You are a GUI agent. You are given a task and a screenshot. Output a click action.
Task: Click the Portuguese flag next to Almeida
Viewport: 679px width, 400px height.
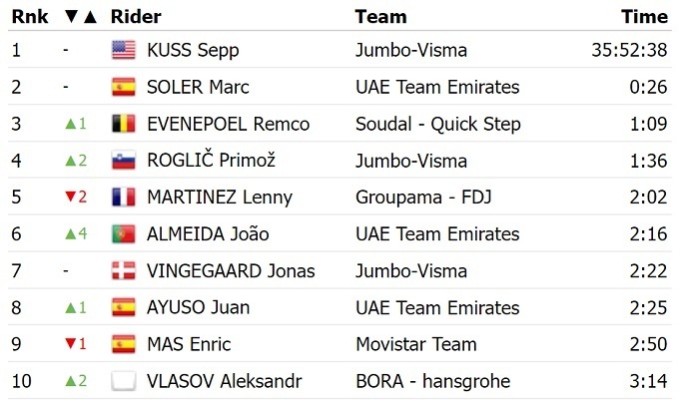[x=123, y=233]
